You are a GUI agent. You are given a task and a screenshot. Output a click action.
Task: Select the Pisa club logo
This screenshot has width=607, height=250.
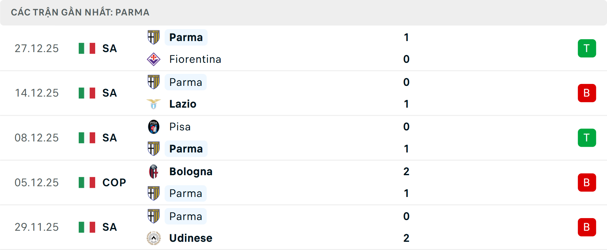pyautogui.click(x=153, y=127)
